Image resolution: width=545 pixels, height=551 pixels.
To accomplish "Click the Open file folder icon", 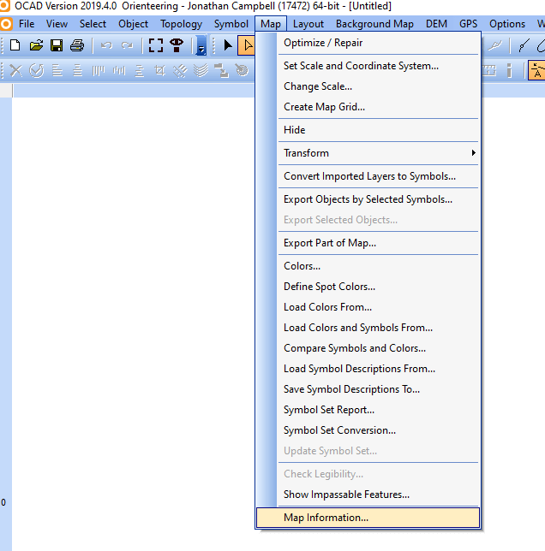I will tap(36, 45).
